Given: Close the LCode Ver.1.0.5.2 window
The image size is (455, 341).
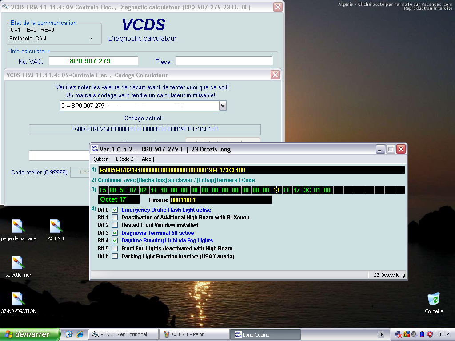Looking at the screenshot, I should coord(401,149).
